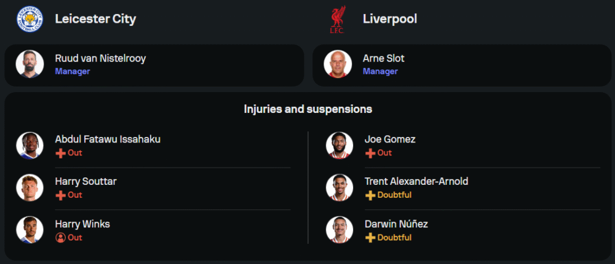
Task: Open the Liverpool team name link
Action: (390, 19)
